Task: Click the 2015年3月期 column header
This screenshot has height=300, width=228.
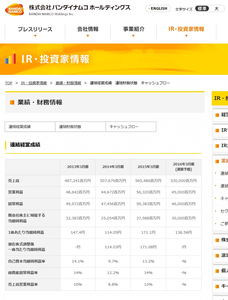Action: [x=148, y=167]
